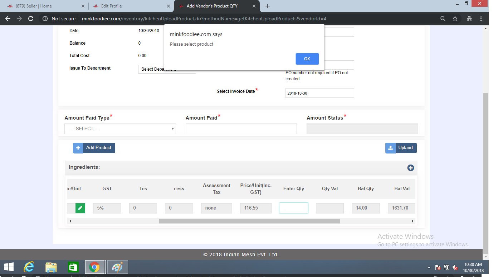Open a new browser tab
The image size is (498, 277).
[x=268, y=6]
